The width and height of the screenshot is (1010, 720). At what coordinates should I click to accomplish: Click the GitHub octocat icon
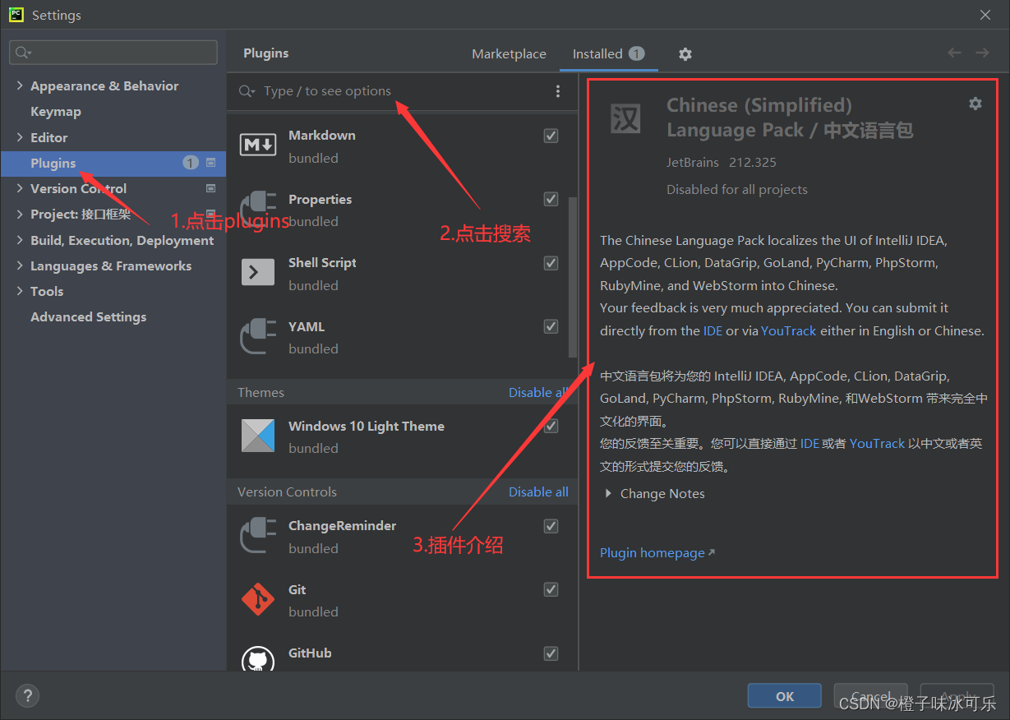(x=258, y=660)
